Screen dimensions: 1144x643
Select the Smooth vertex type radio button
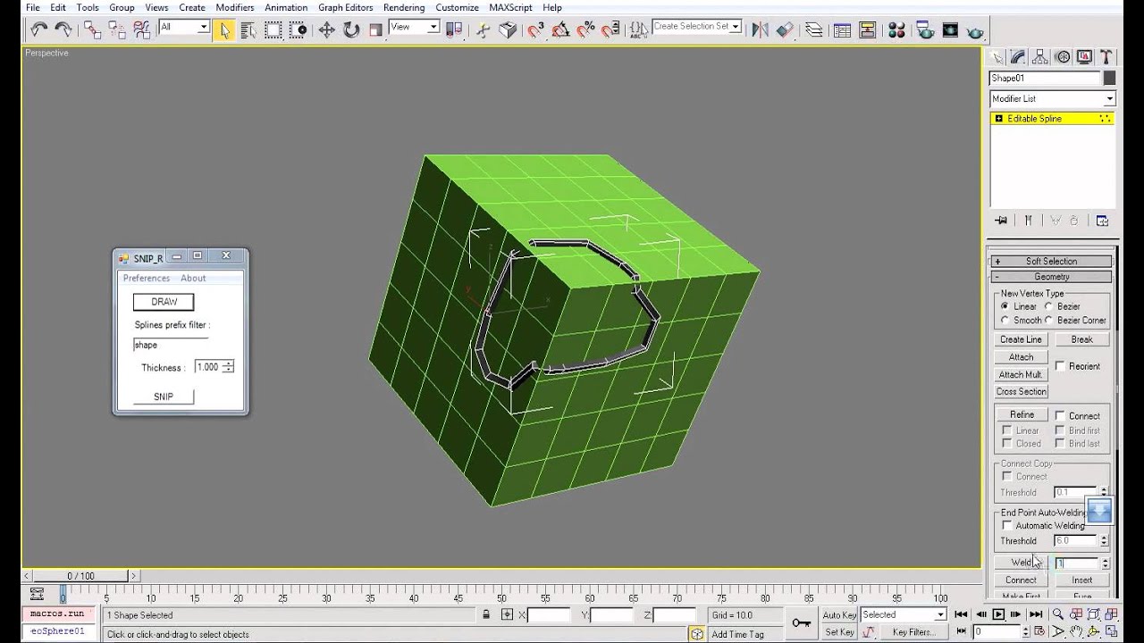[x=1005, y=320]
